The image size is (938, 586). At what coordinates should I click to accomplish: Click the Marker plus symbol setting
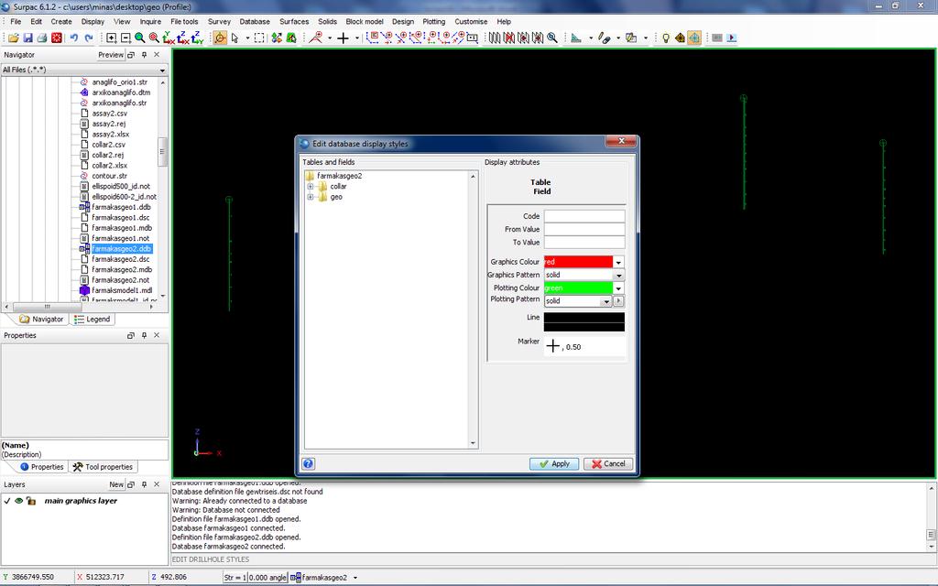pyautogui.click(x=552, y=346)
